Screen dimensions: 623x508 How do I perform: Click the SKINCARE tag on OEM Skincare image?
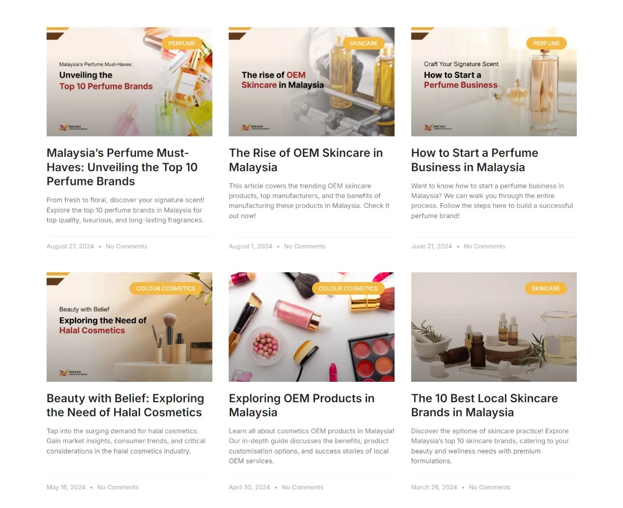coord(363,43)
